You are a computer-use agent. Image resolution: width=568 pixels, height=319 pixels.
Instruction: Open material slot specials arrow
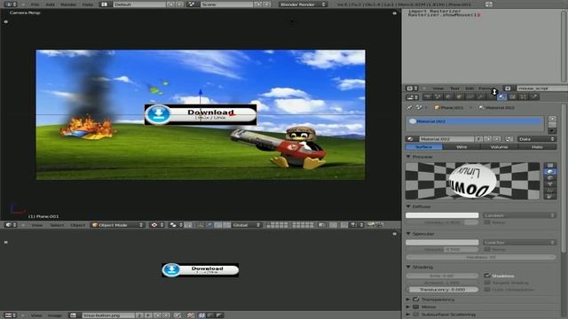click(552, 130)
